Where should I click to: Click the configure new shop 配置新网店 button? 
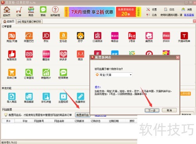(x=83, y=115)
